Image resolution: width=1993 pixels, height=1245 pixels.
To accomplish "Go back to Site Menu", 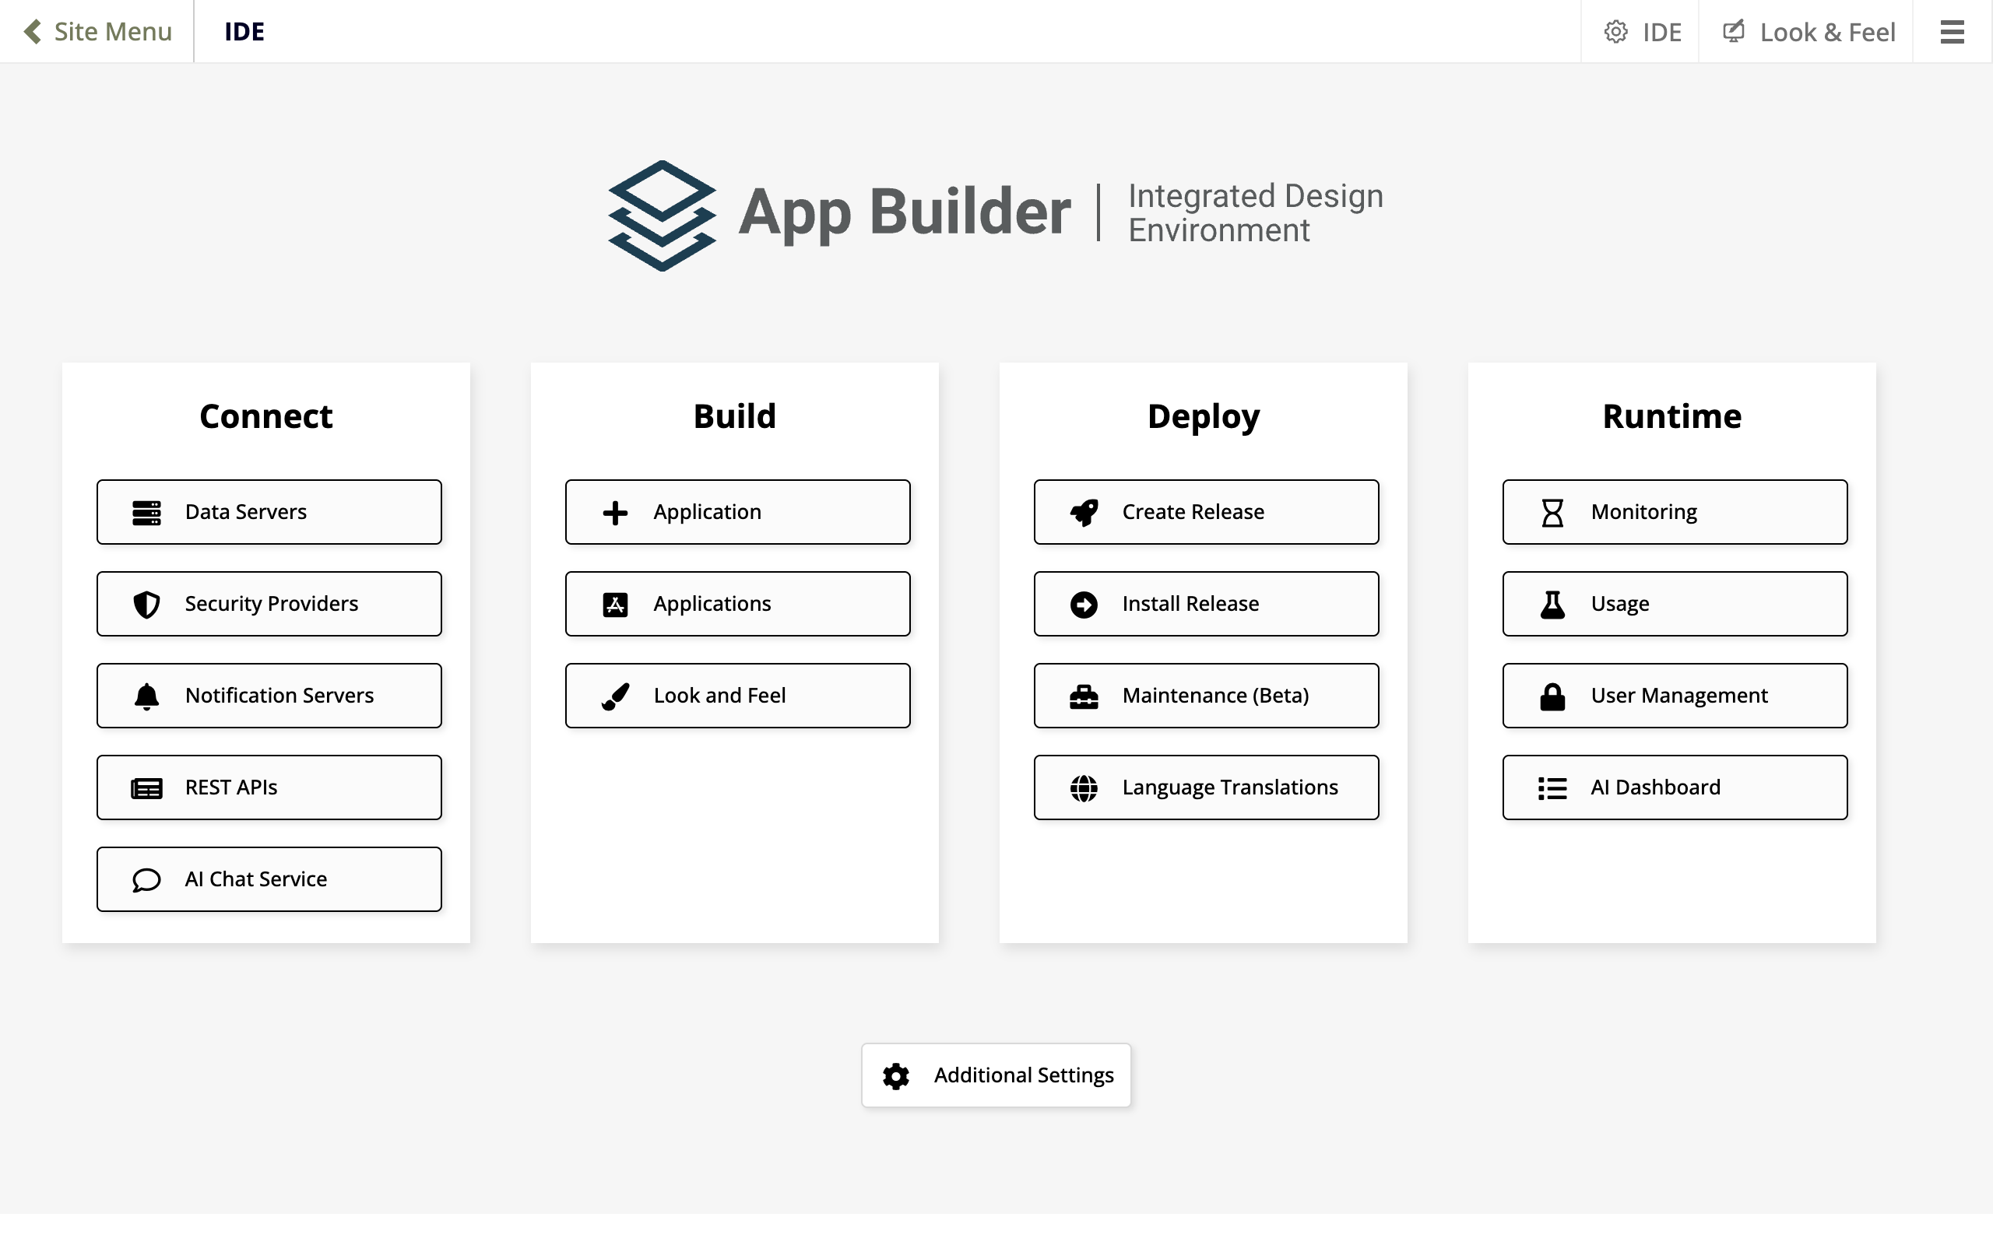I will tap(97, 31).
